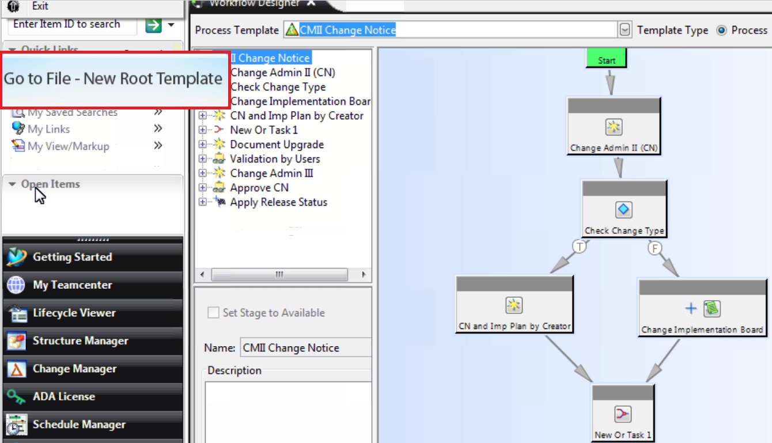Screen dimensions: 772x443
Task: Open the Exit menu item
Action: click(x=39, y=6)
